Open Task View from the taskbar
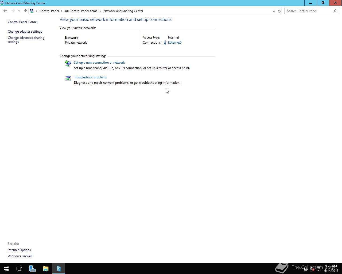 click(19, 269)
